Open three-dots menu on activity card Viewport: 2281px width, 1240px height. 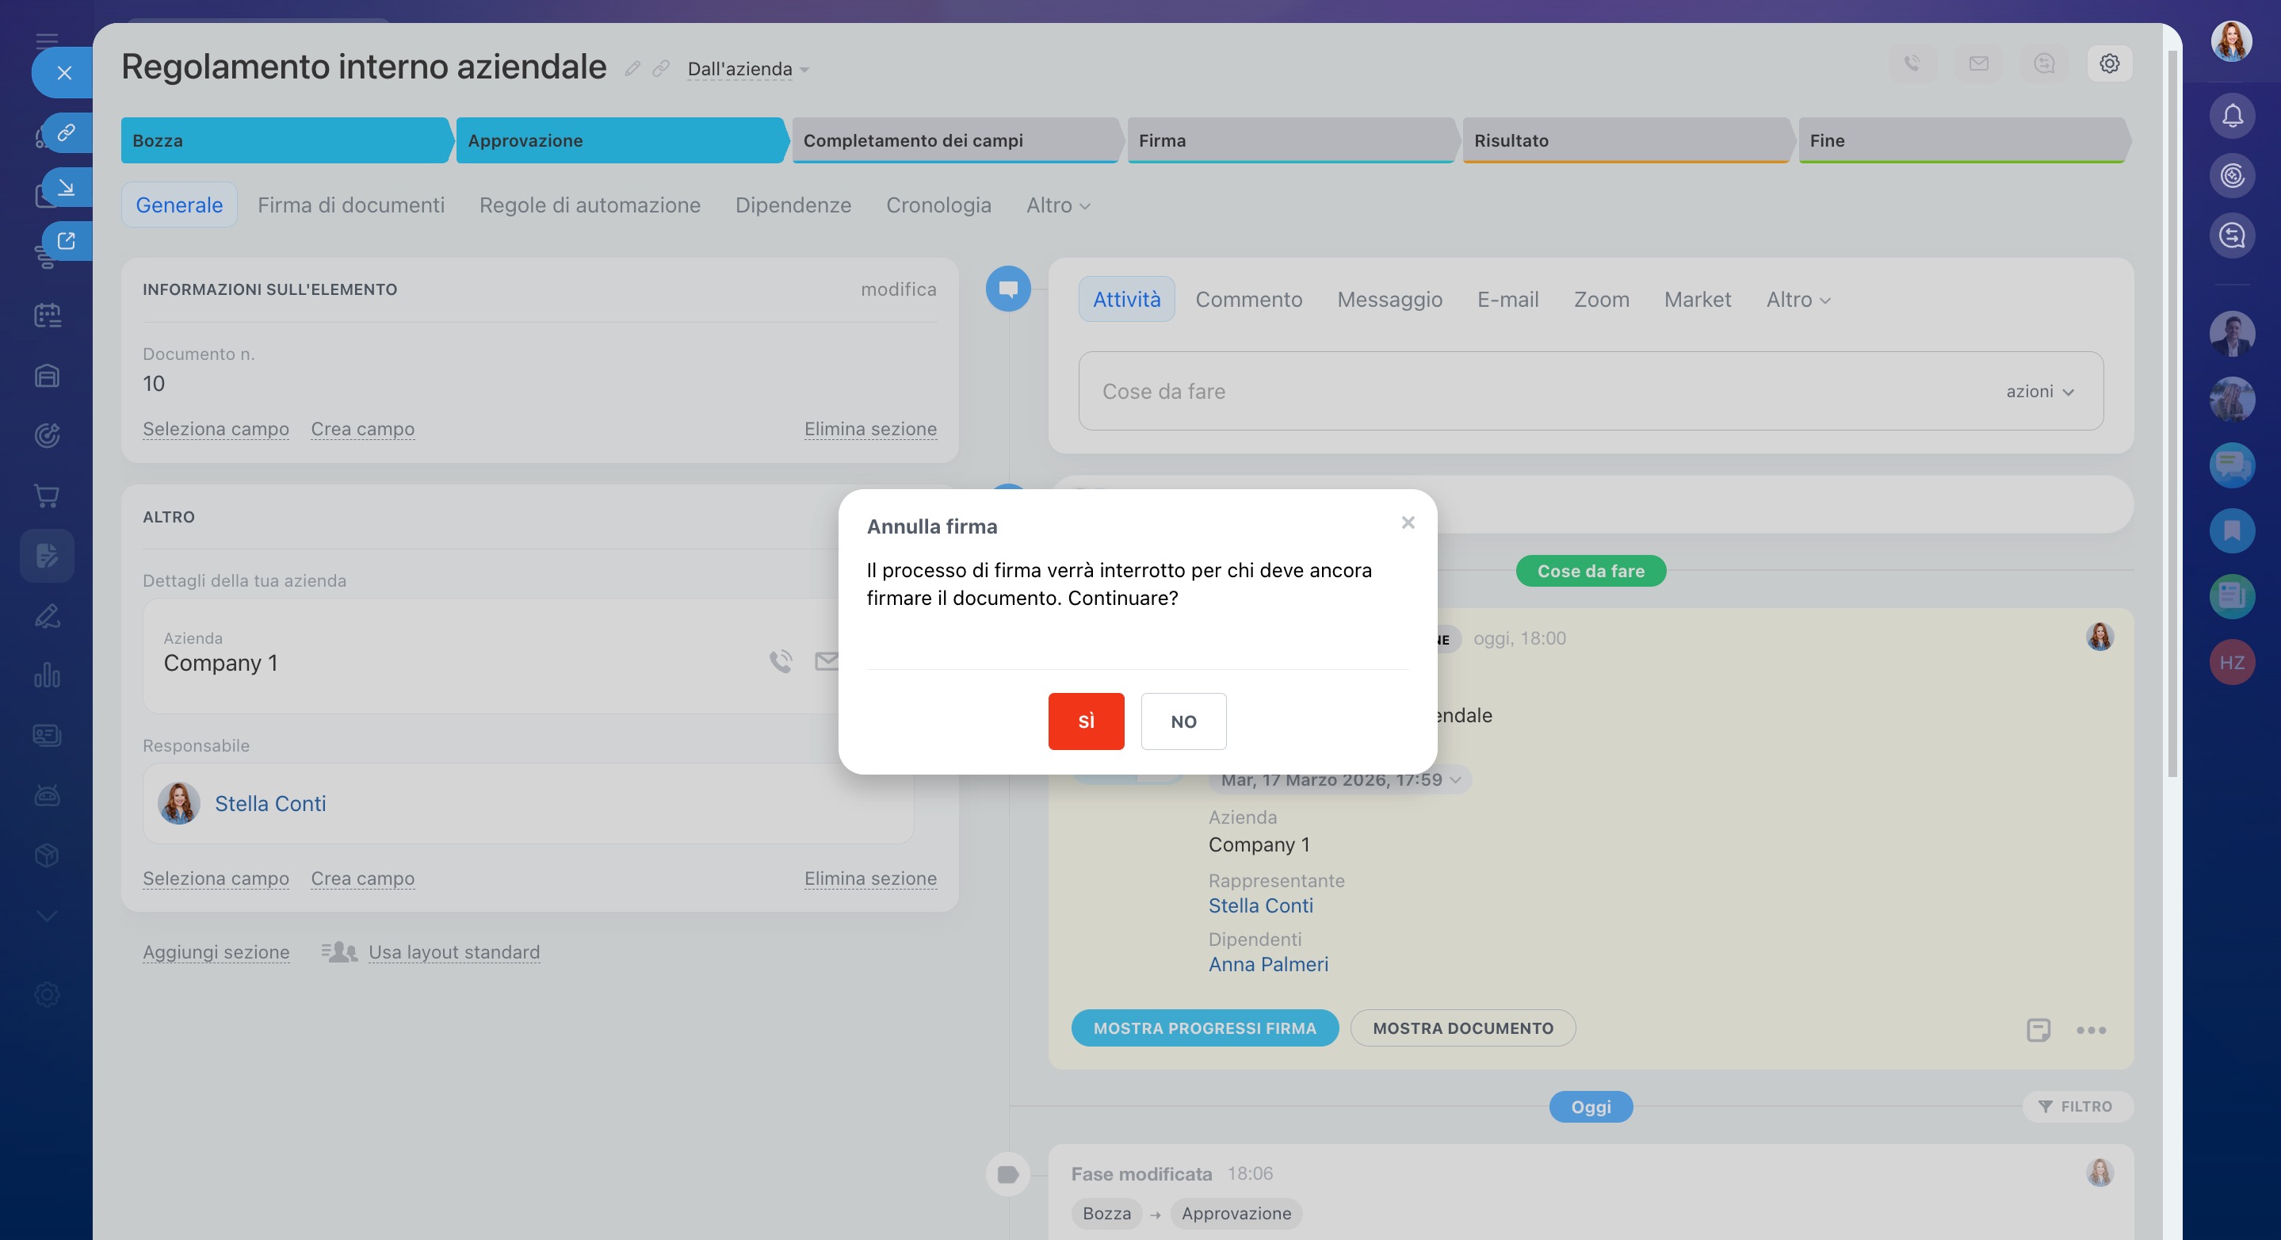[2091, 1029]
